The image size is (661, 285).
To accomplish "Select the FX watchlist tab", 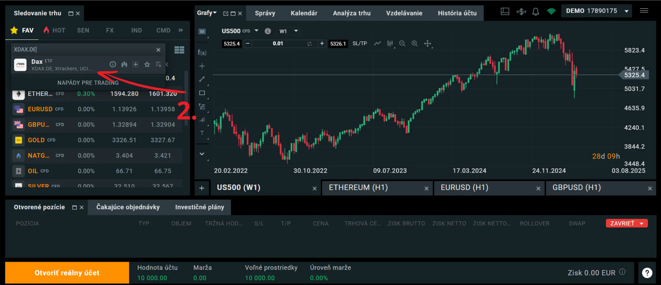I will tap(110, 30).
